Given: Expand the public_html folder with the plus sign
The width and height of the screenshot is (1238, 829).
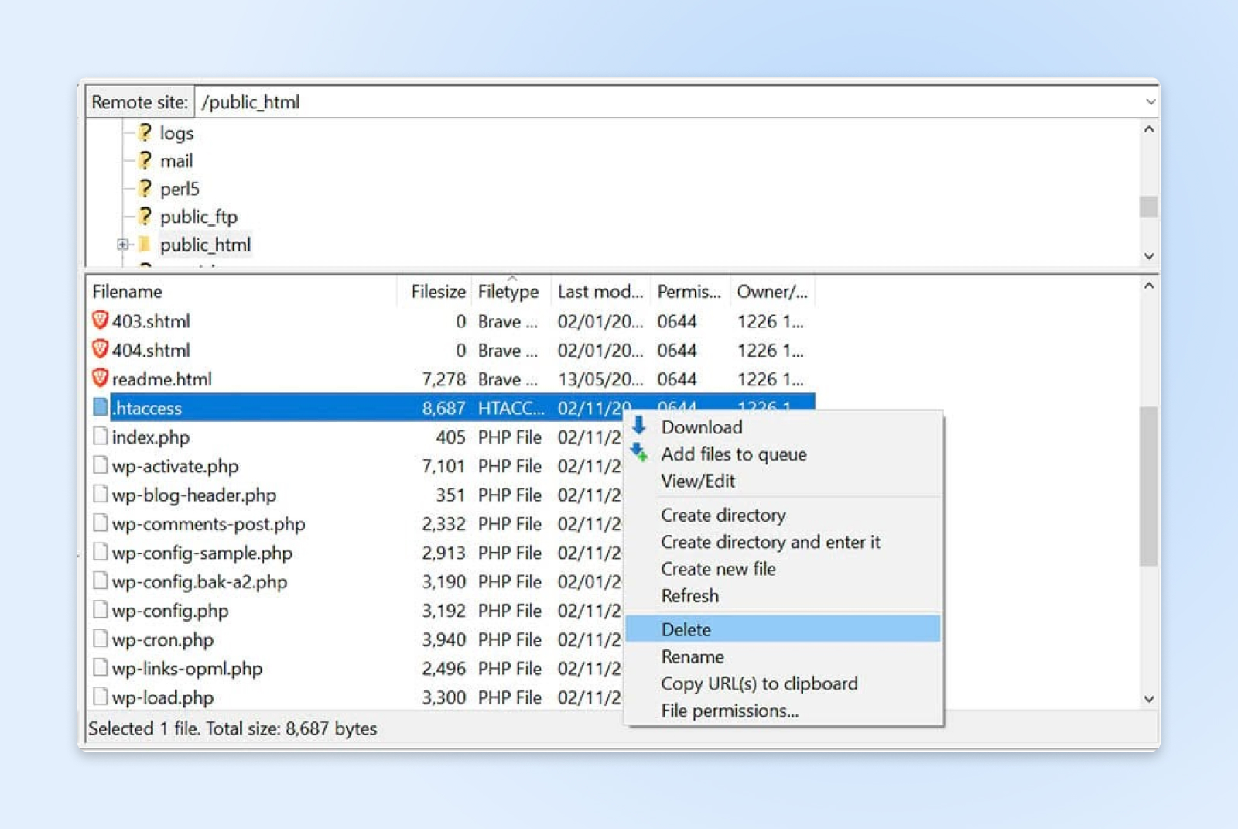Looking at the screenshot, I should [x=121, y=244].
